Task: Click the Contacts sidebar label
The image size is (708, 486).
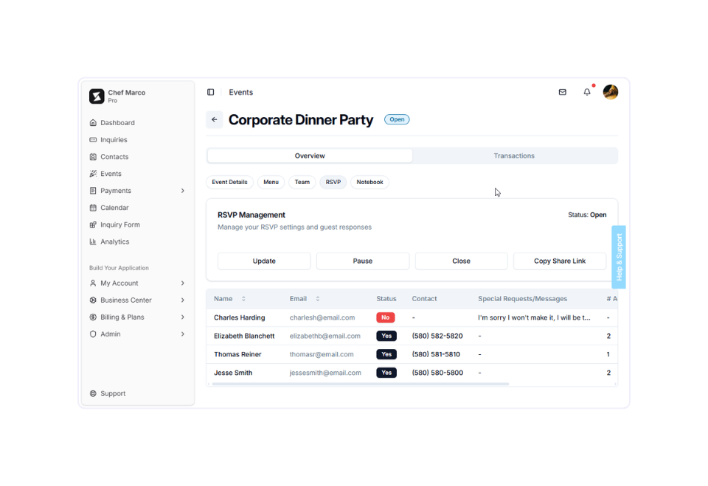Action: (114, 157)
